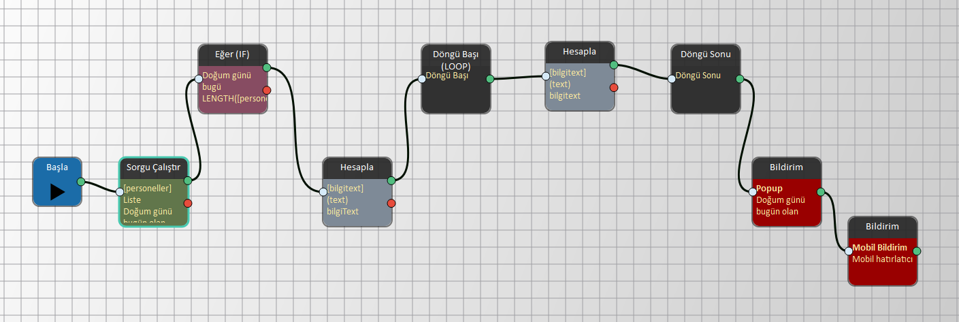
Task: Select the Popup notification node body
Action: pyautogui.click(x=787, y=211)
